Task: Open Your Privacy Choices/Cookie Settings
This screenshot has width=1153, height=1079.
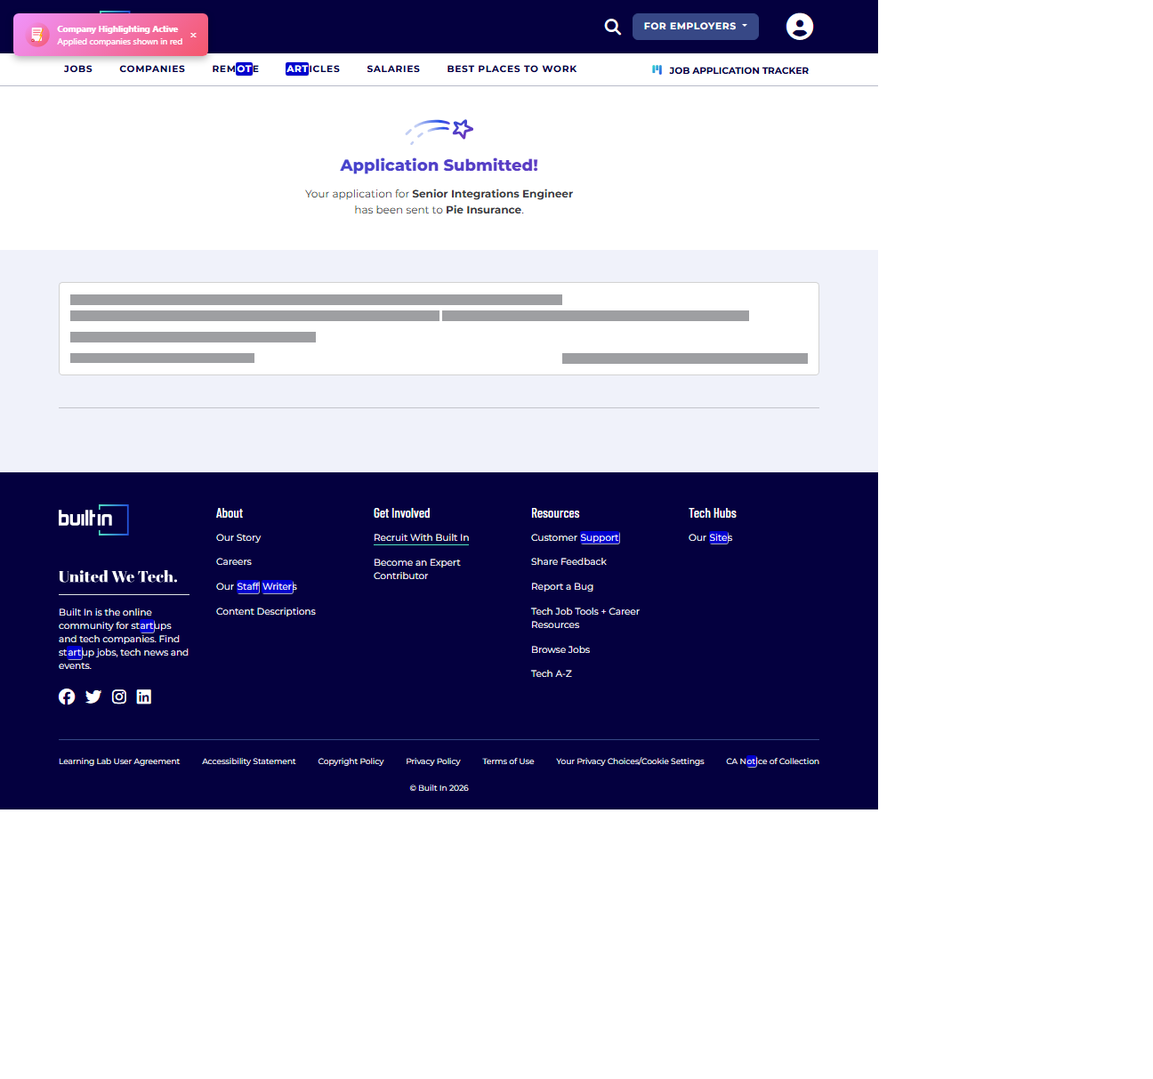Action: [x=630, y=761]
